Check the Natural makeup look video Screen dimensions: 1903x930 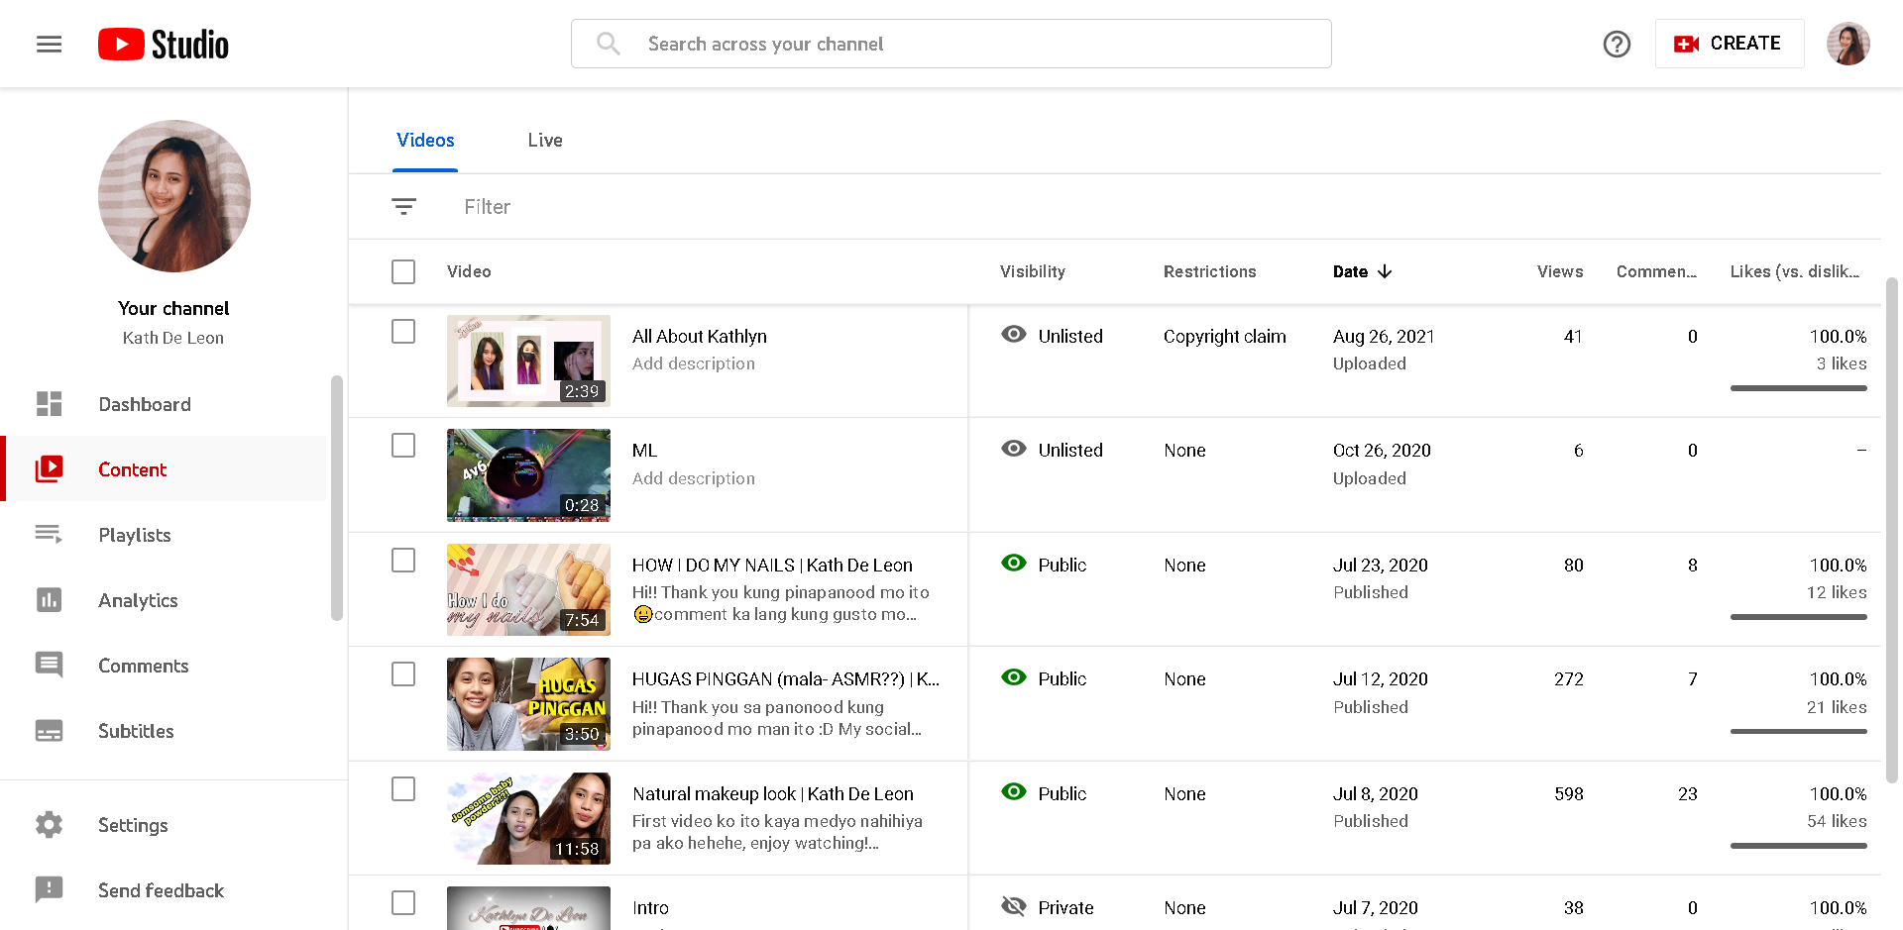(403, 789)
